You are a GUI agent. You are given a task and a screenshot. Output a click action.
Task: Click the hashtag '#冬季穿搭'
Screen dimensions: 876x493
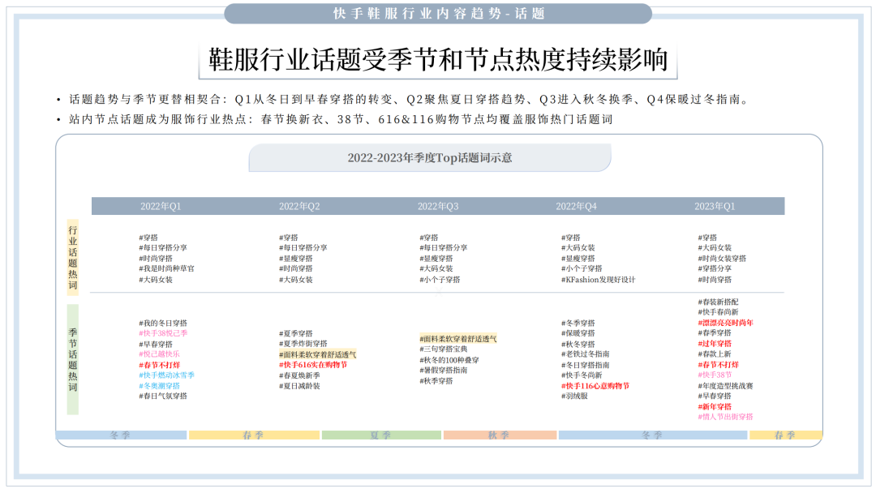[x=578, y=324]
